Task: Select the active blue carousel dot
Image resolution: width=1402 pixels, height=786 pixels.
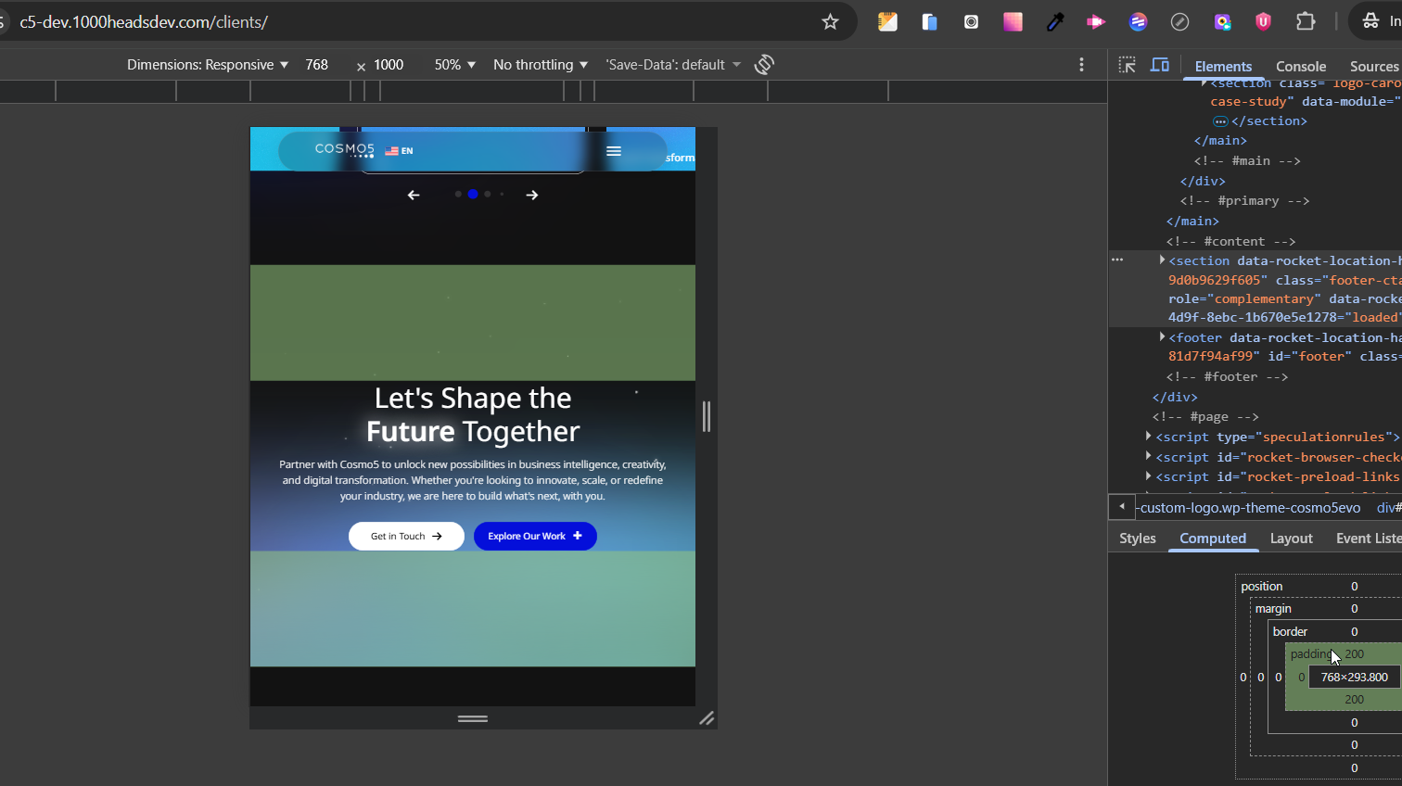Action: click(473, 194)
